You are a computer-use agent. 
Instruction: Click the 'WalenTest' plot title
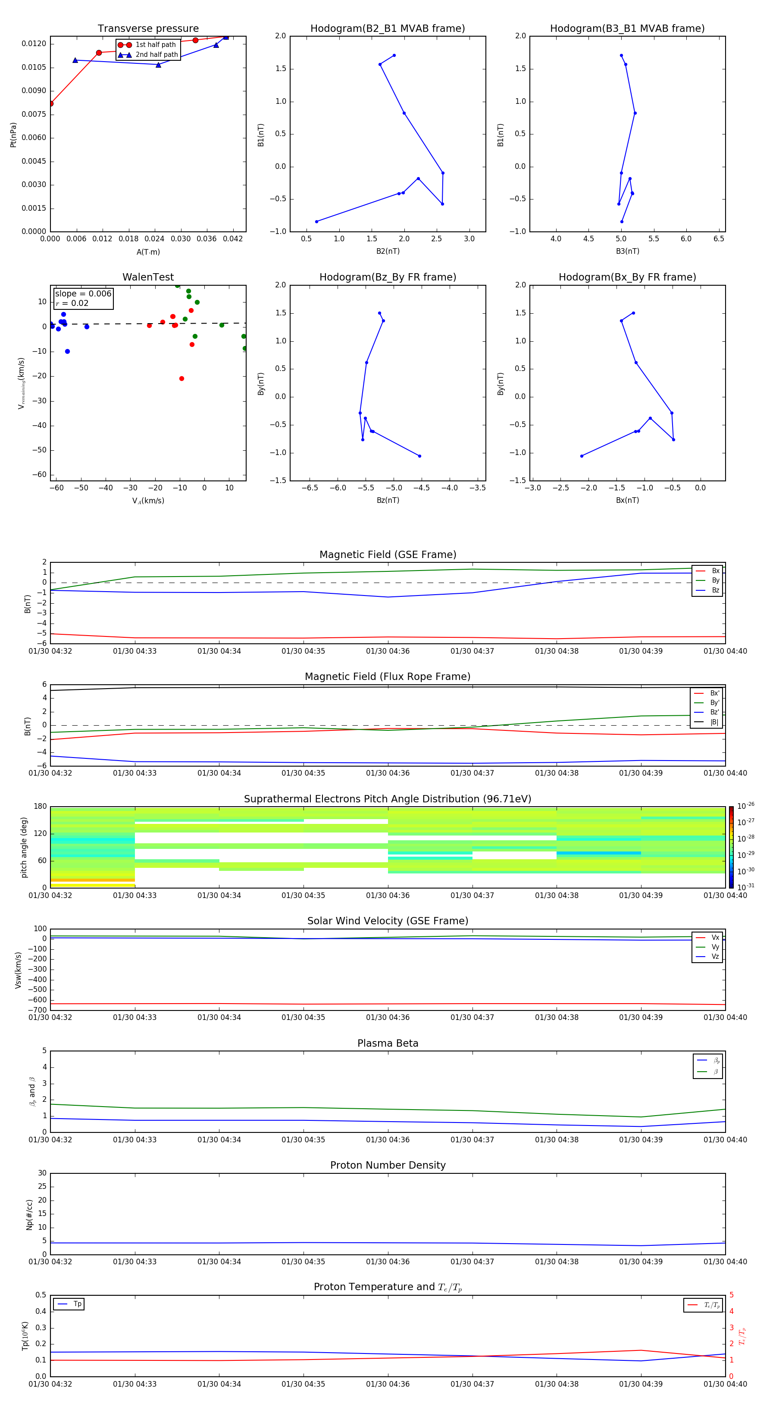point(148,277)
